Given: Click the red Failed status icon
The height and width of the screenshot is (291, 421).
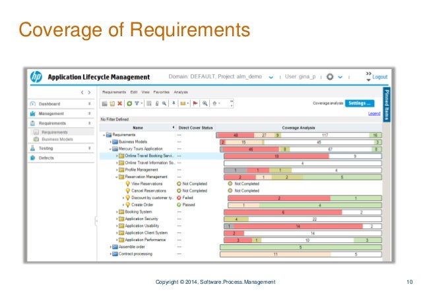Looking at the screenshot, I should pos(179,198).
